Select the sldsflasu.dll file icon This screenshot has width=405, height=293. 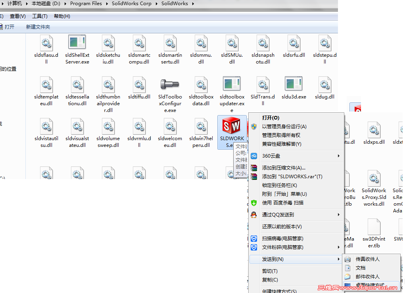pos(46,43)
